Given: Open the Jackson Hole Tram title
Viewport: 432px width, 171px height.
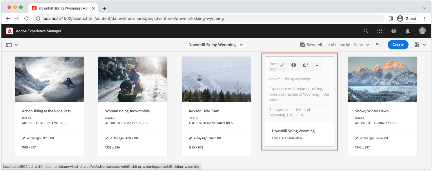Looking at the screenshot, I should coord(204,111).
